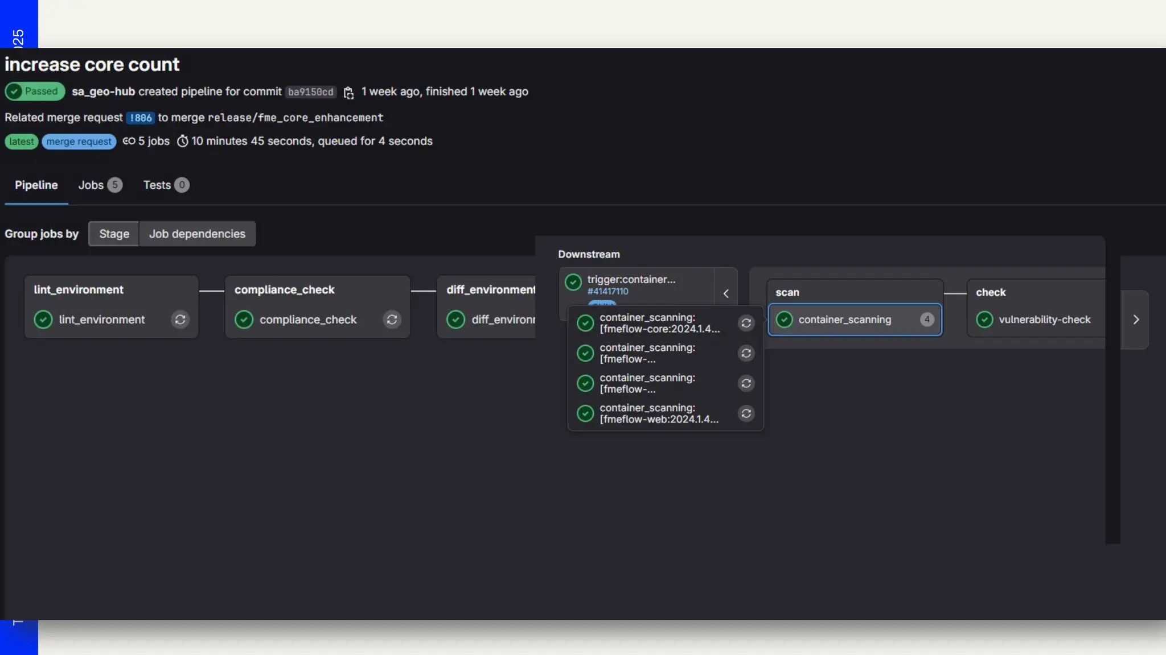Open commit ba9150cd link
Image resolution: width=1166 pixels, height=655 pixels.
tap(310, 92)
